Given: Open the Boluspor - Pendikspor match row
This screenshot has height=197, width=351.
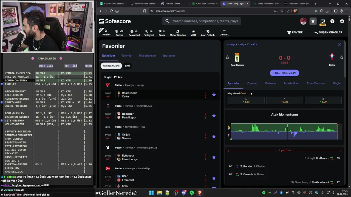Looking at the screenshot, I should click(x=160, y=116).
